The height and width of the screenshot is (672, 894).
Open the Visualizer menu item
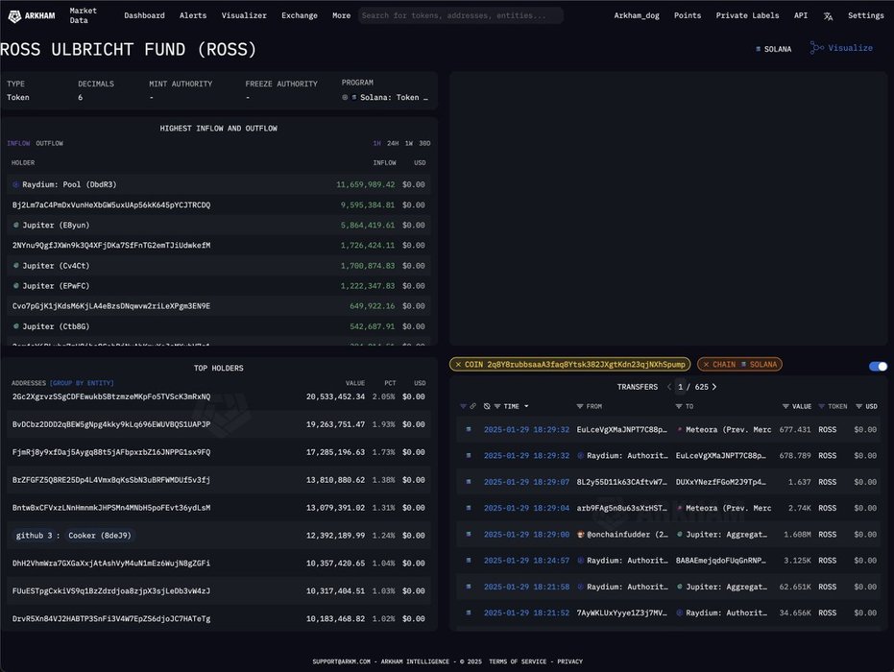coord(244,16)
